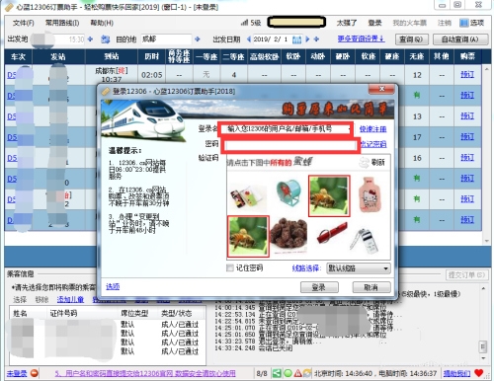
Task: Click the 历时 column header
Action: [x=152, y=56]
